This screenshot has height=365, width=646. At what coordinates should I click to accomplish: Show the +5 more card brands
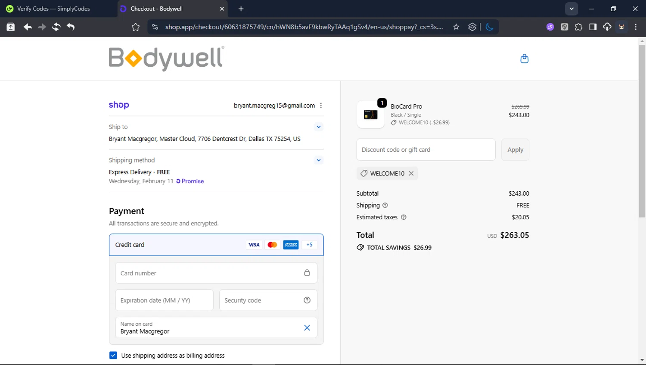pyautogui.click(x=309, y=245)
